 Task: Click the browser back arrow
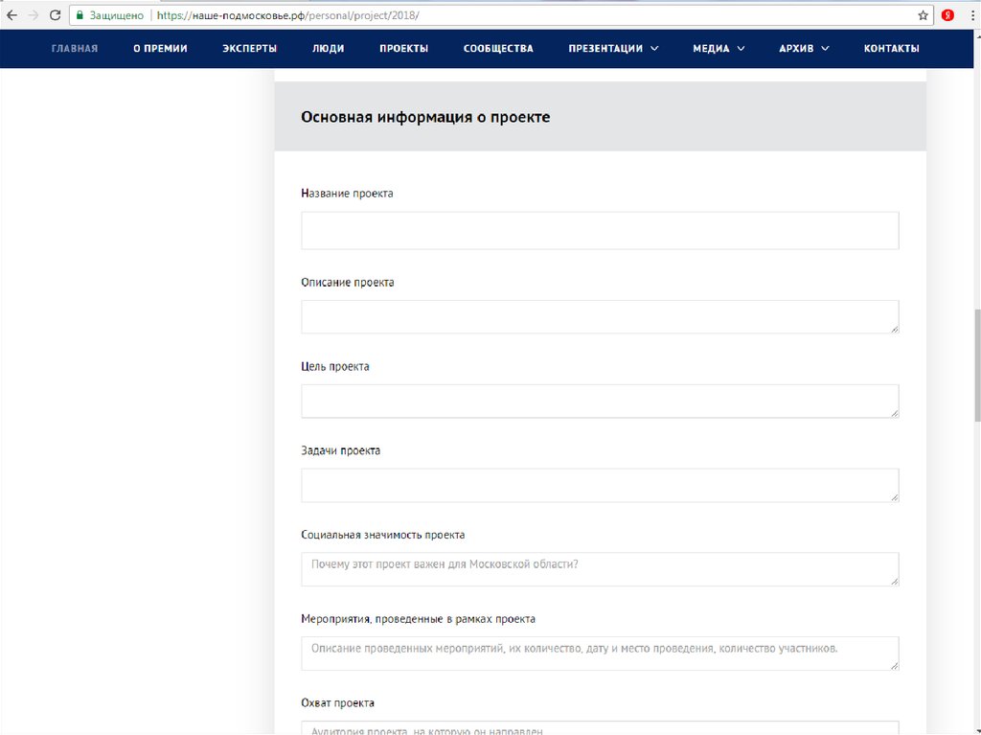(x=11, y=15)
